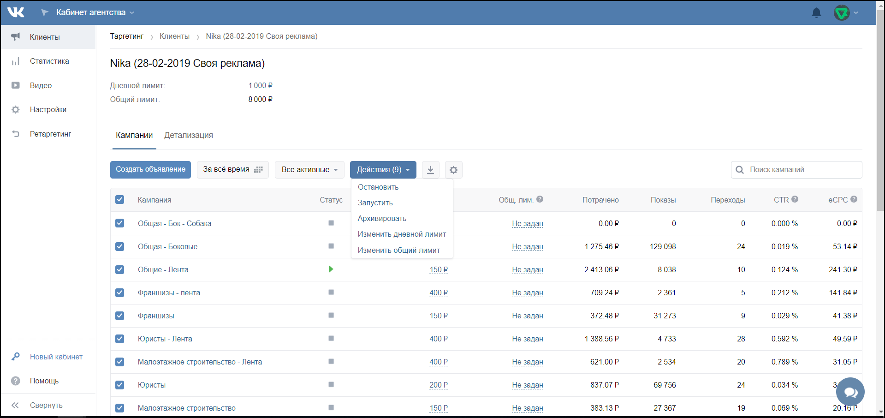
Task: Click search magnifier icon in campaign search
Action: [x=740, y=170]
